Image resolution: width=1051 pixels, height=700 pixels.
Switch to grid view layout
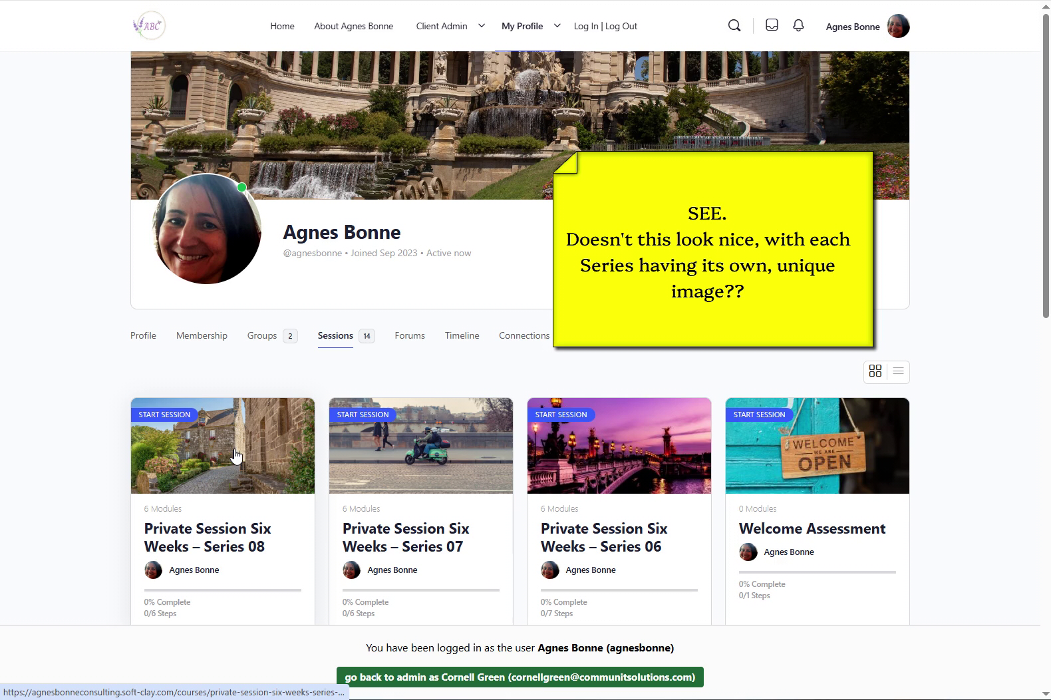[875, 371]
